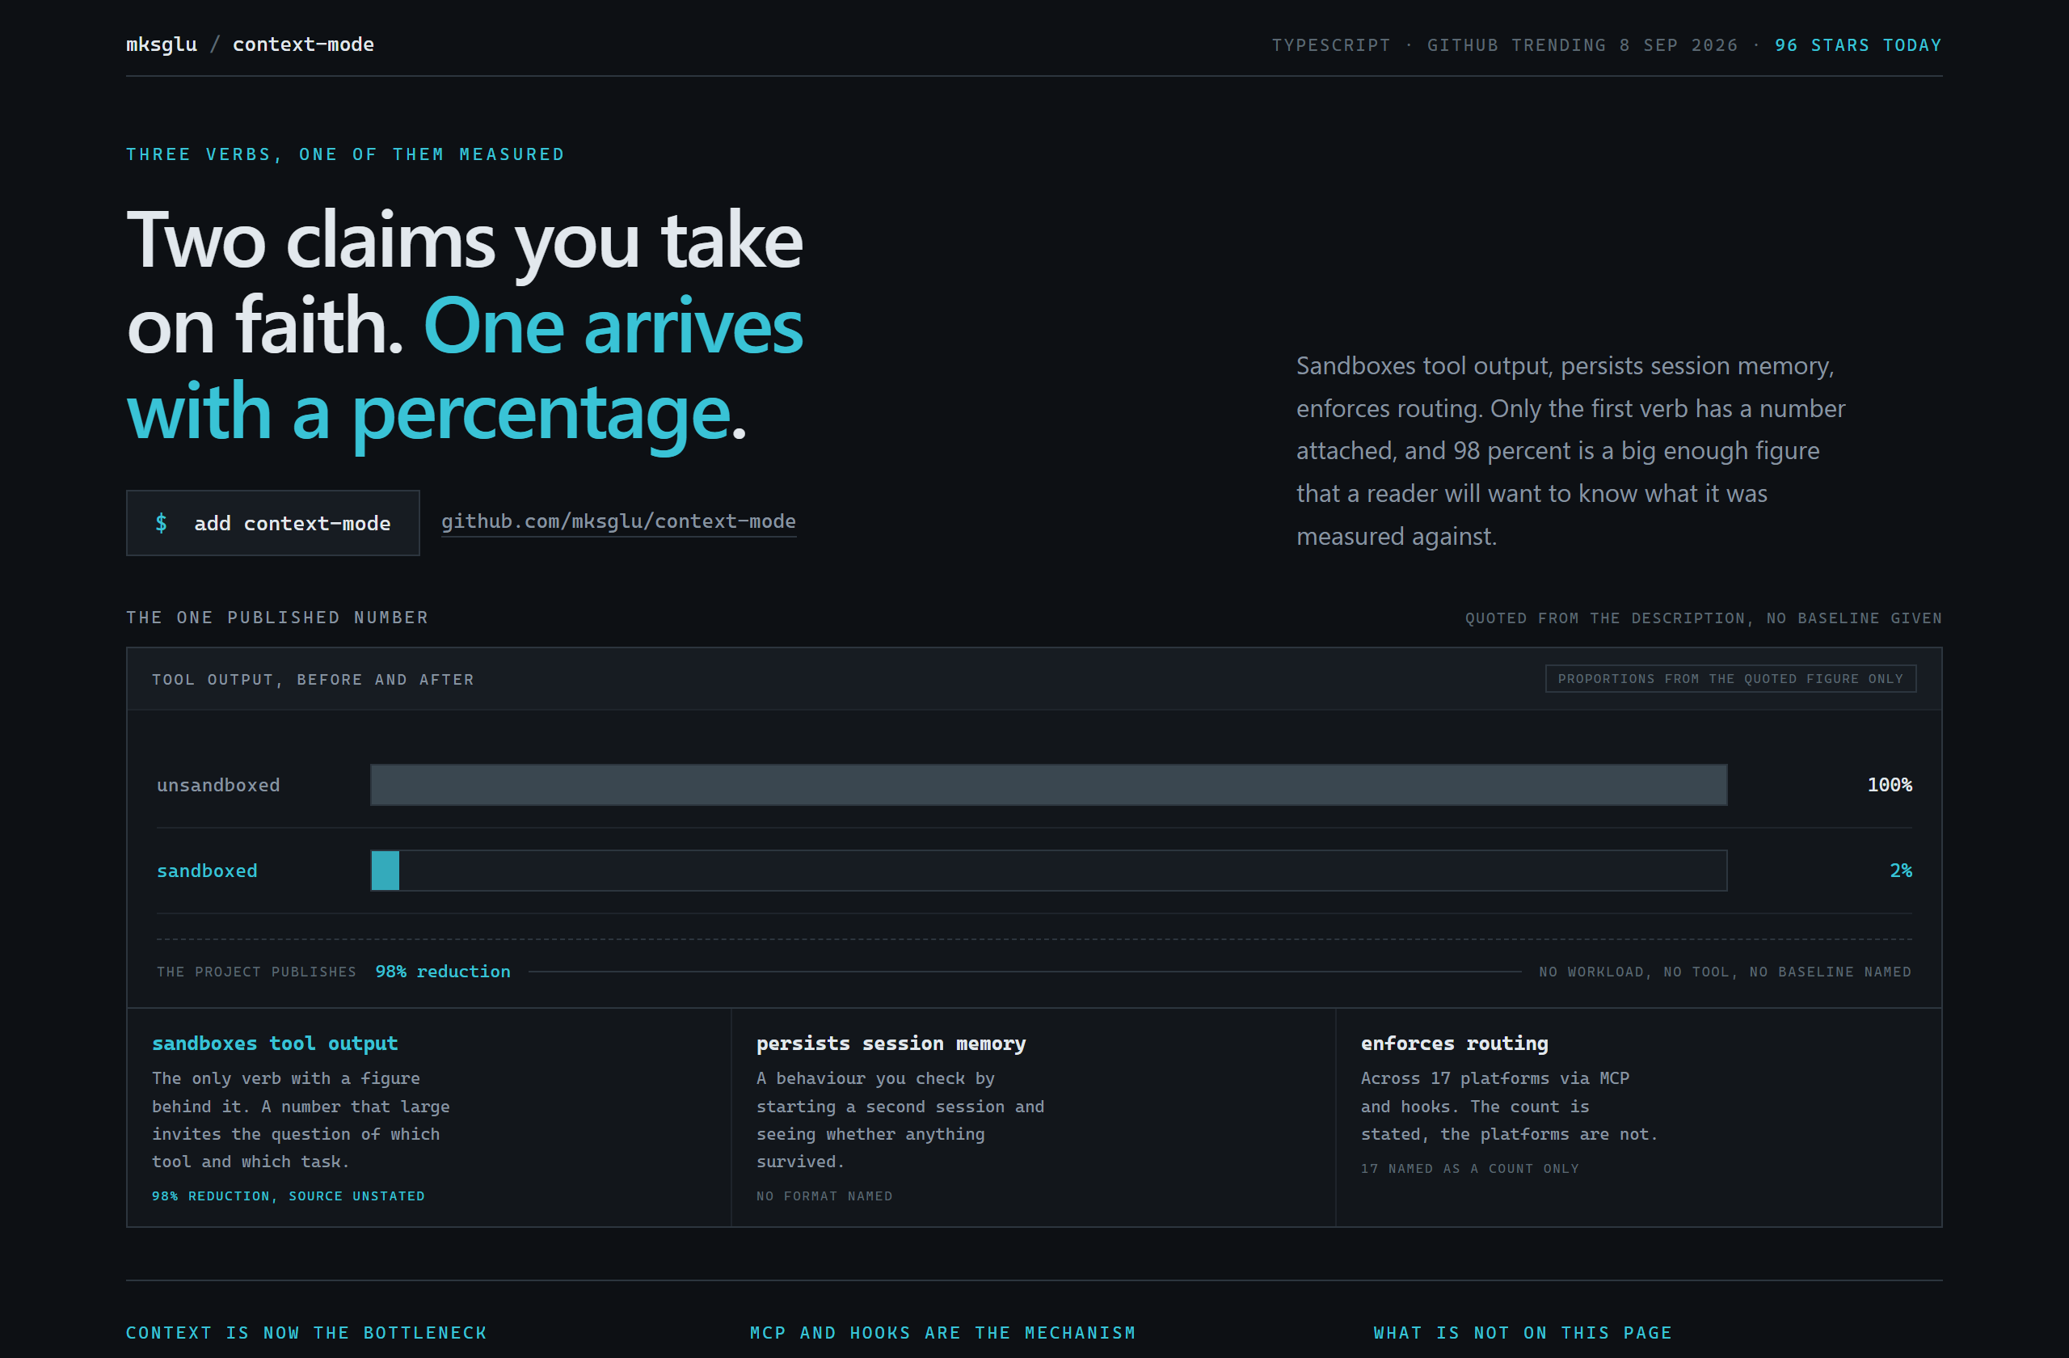
Task: Click the unsandboxed 100% bar
Action: click(x=1048, y=785)
